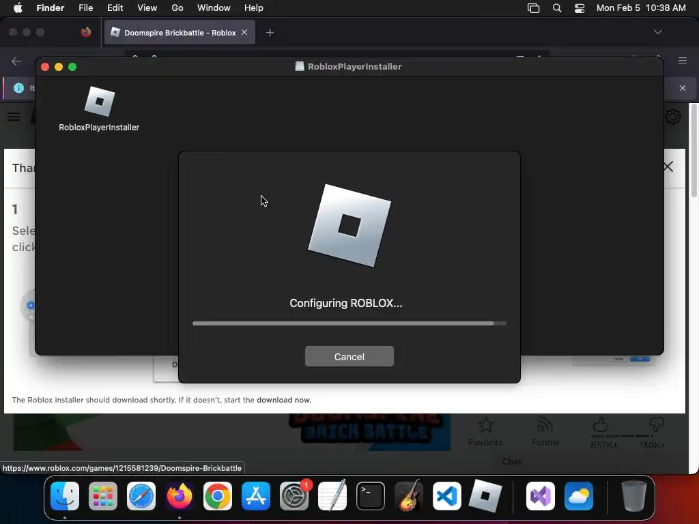Open the Trash from the Dock
699x524 pixels.
tap(633, 496)
